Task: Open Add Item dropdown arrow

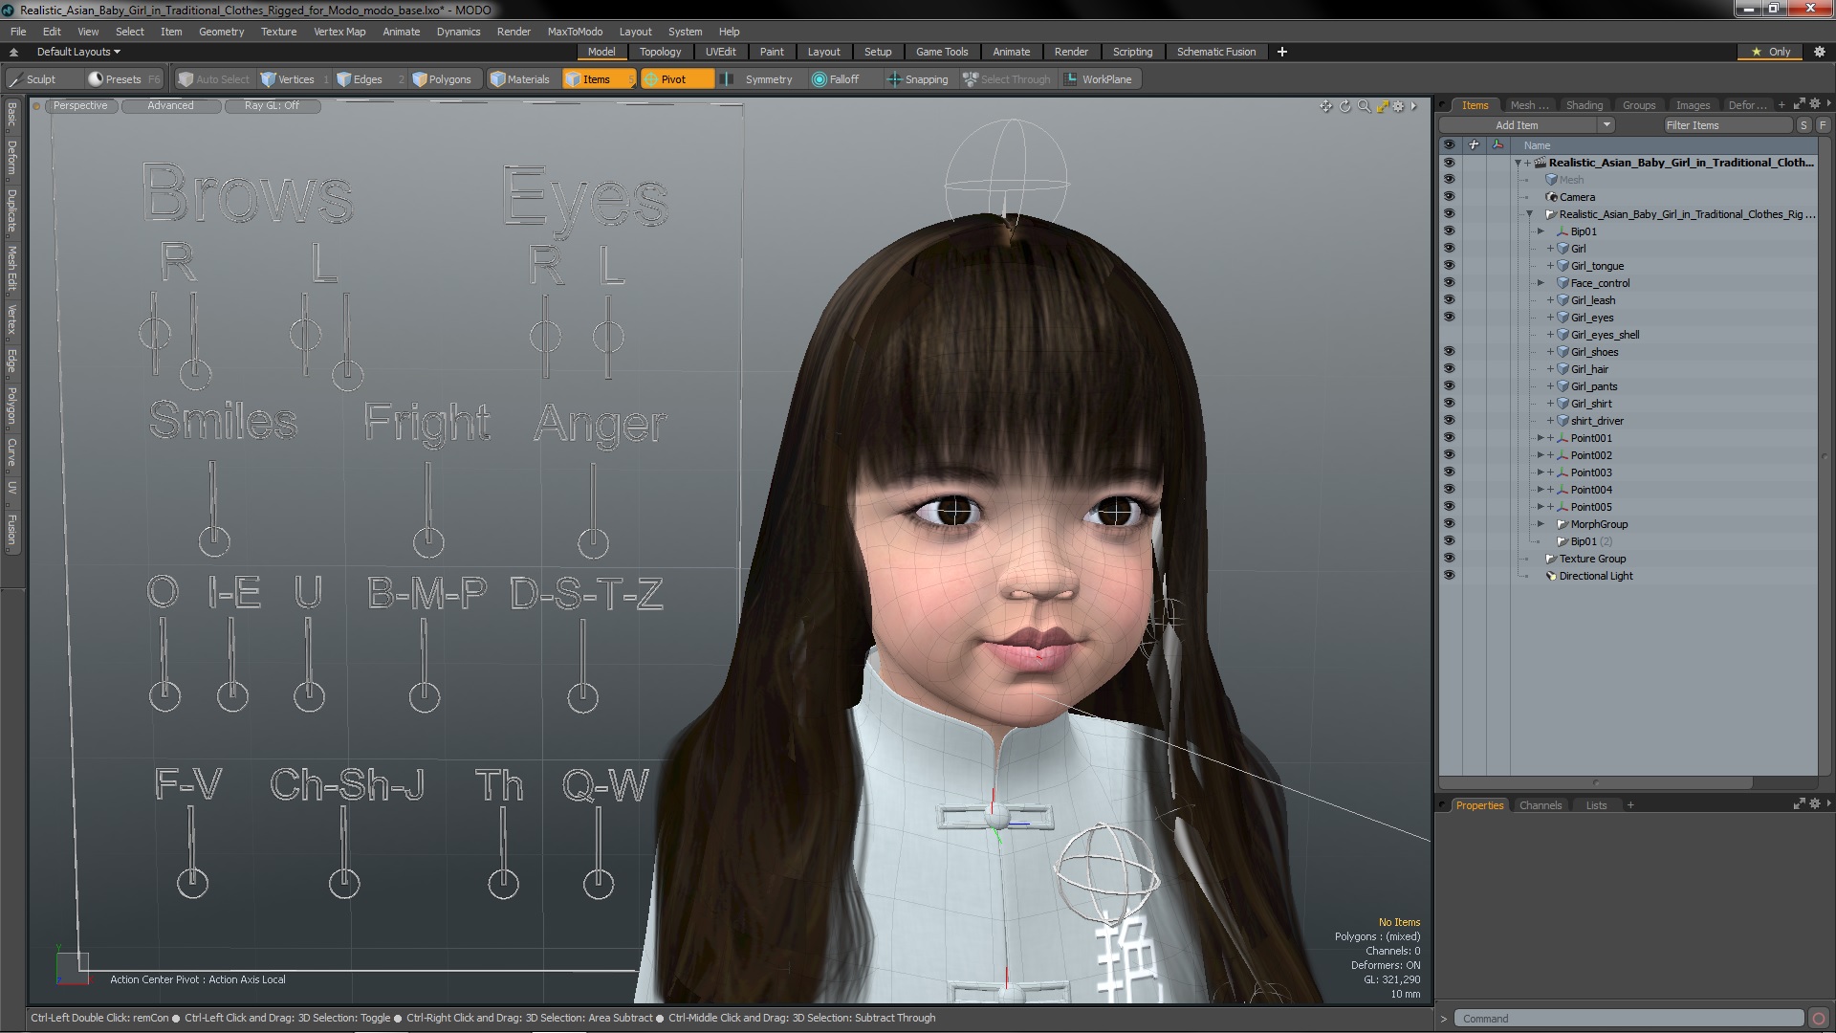Action: 1606,125
